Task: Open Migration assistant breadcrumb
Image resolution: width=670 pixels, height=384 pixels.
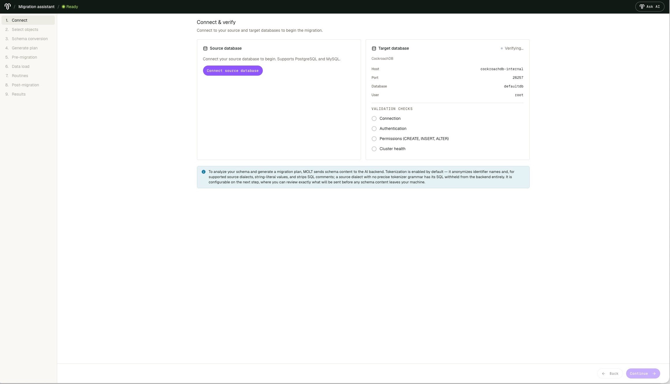Action: tap(36, 7)
